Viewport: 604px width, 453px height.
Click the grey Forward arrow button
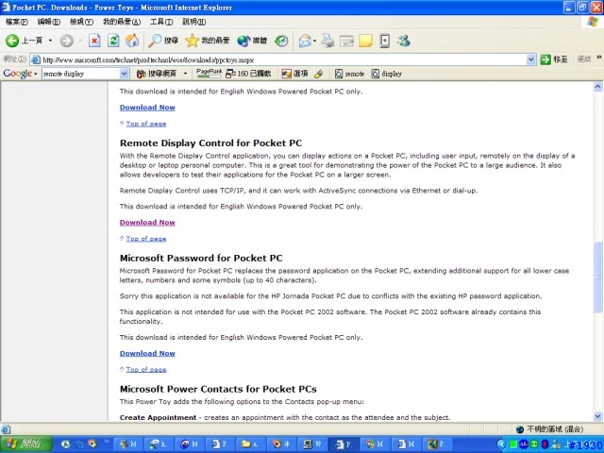point(67,41)
